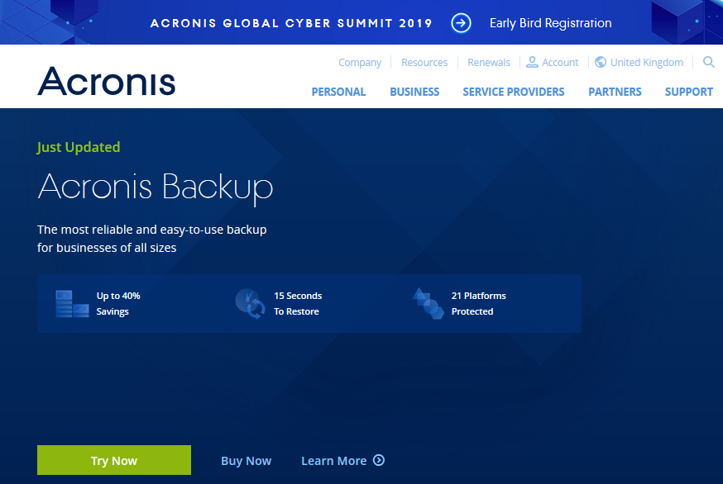
Task: Click the 'most reliable and easy-to-use backup' description
Action: 152,239
